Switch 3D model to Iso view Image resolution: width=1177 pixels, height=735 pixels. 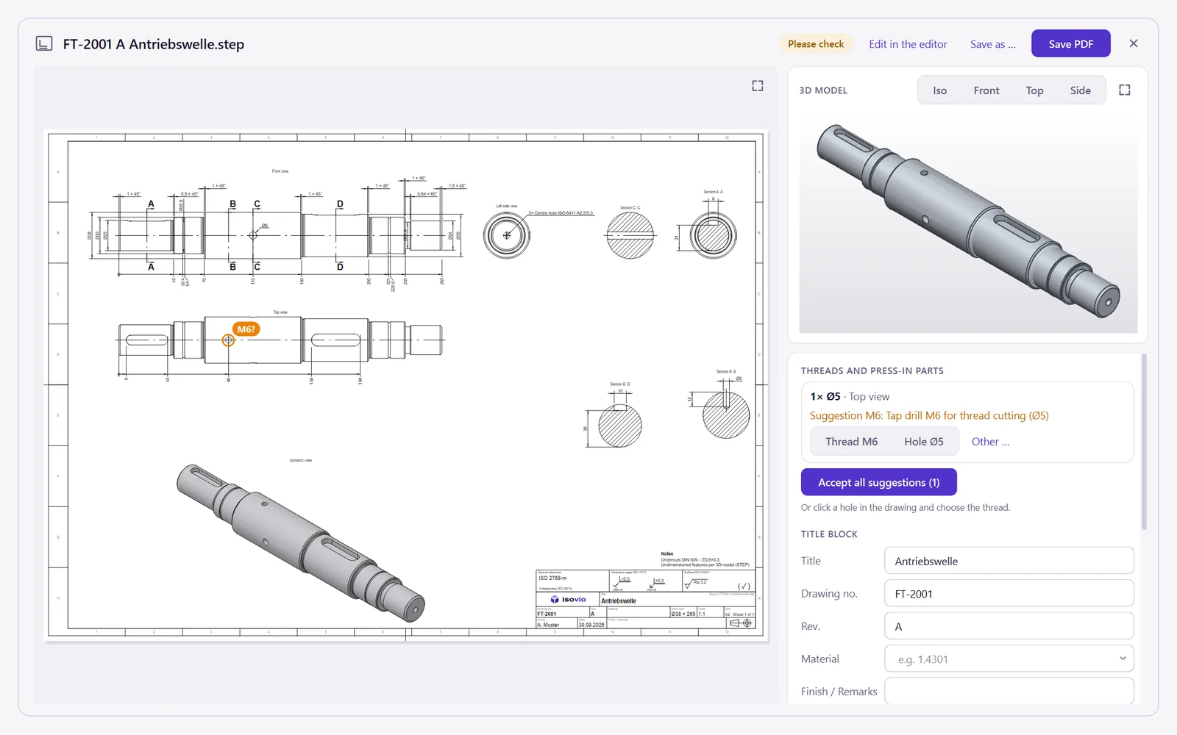coord(939,90)
